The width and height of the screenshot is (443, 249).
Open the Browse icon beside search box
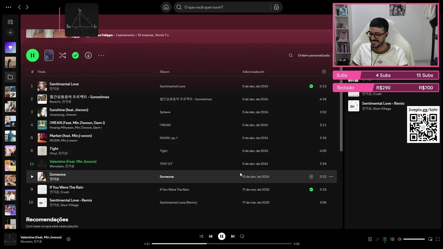pos(276,7)
